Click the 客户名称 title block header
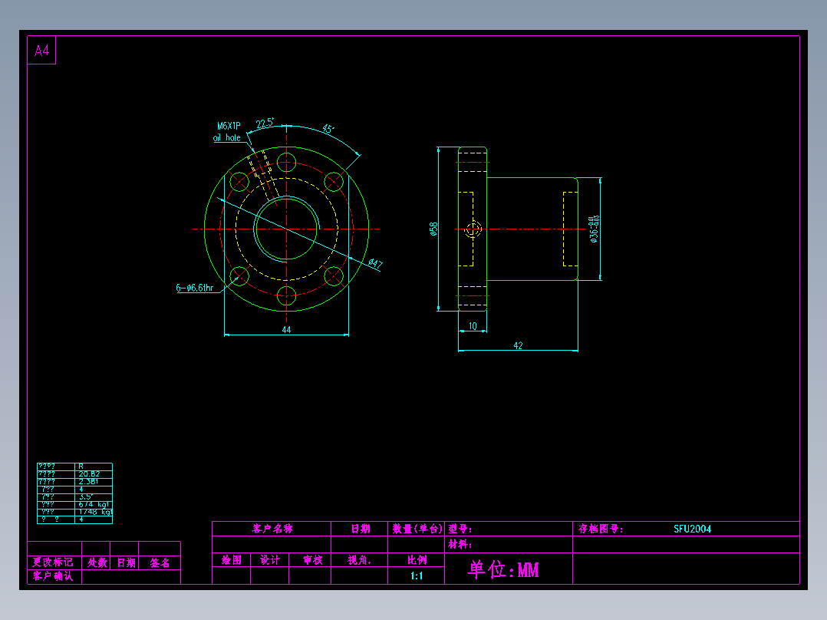The image size is (827, 620). (x=272, y=529)
